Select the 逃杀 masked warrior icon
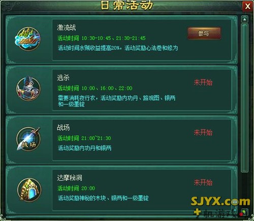This screenshot has height=221, width=254. pyautogui.click(x=28, y=88)
